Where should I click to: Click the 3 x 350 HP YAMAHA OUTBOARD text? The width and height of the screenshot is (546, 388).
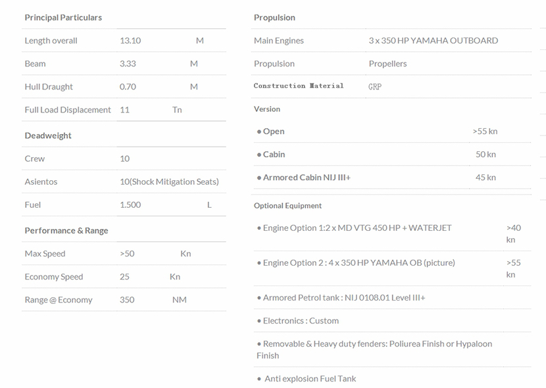(433, 41)
